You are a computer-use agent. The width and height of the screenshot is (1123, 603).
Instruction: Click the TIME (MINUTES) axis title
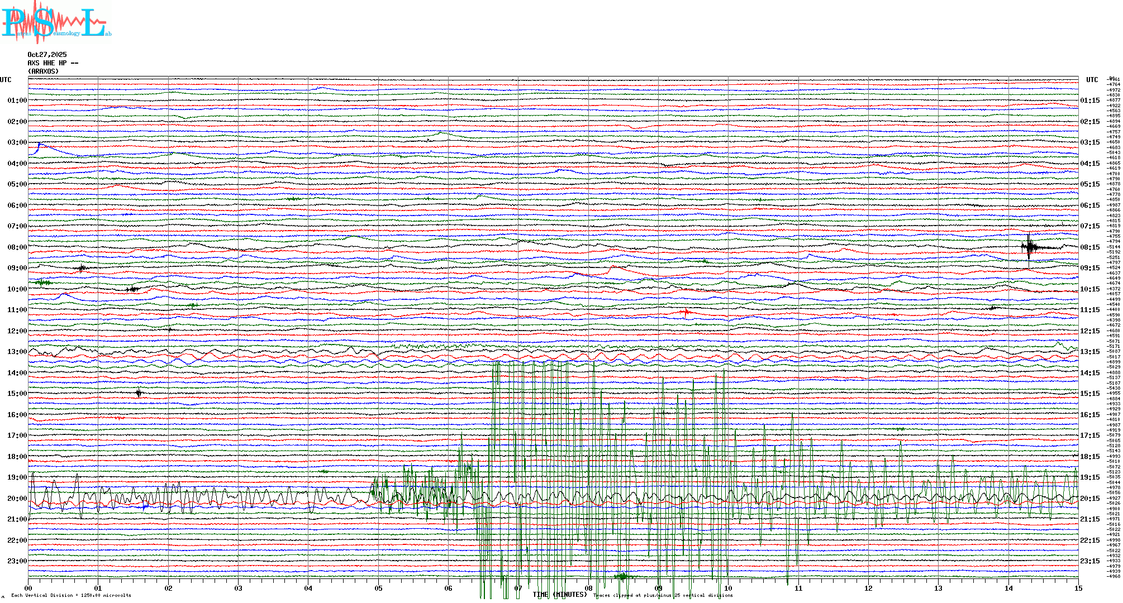click(x=560, y=595)
